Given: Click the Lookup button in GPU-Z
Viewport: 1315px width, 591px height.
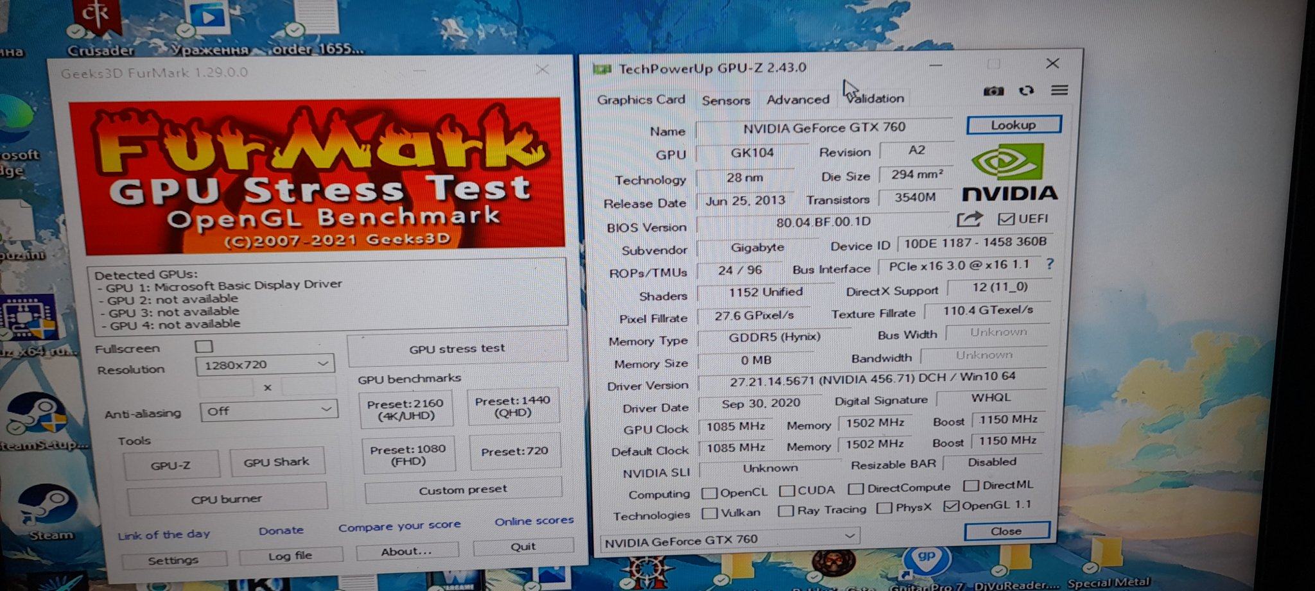Looking at the screenshot, I should [x=1014, y=124].
